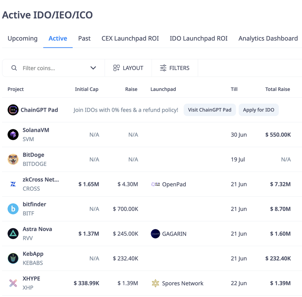This screenshot has width=302, height=297.
Task: Click the '$ 1.60M' total raise value
Action: pos(280,234)
